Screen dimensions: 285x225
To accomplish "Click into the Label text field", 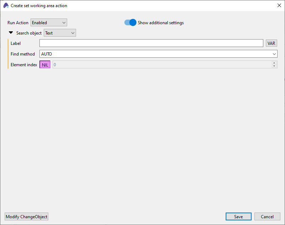I will point(151,43).
